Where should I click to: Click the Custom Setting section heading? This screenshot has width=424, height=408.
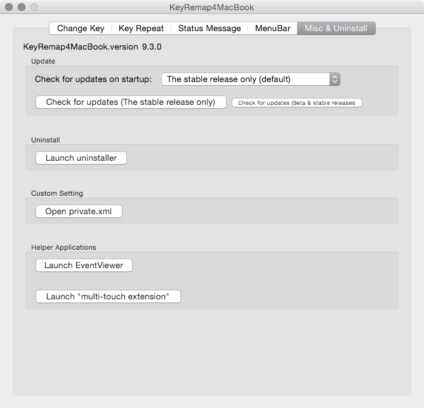coord(57,193)
